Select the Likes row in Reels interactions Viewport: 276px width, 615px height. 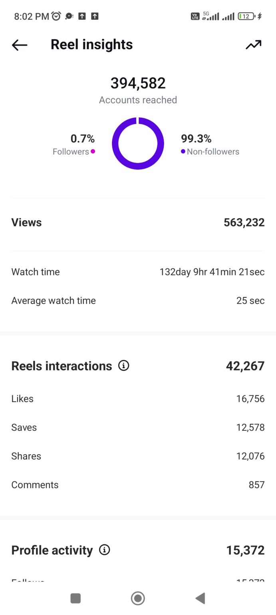(x=138, y=398)
